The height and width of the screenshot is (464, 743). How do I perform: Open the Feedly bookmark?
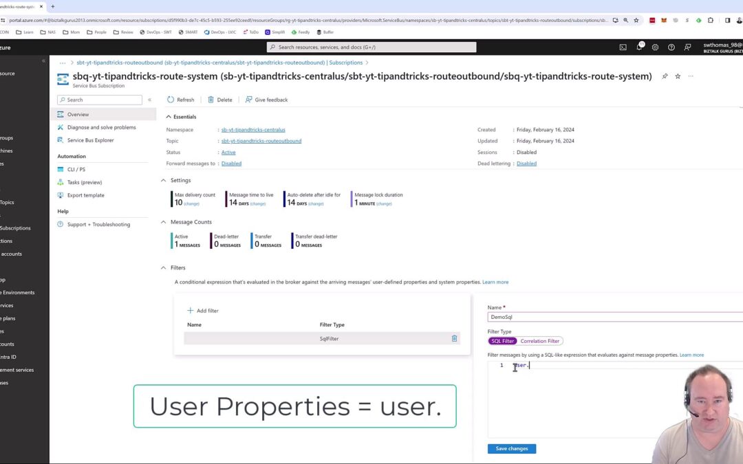pos(301,32)
